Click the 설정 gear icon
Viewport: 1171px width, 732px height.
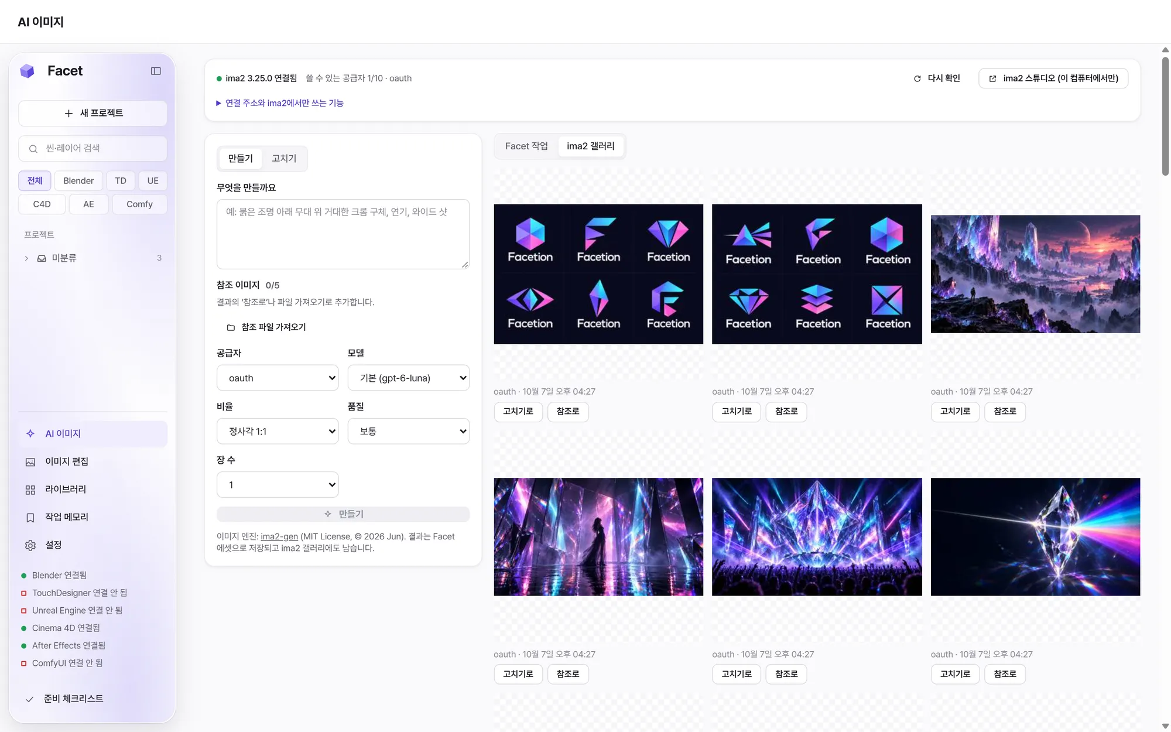[30, 545]
